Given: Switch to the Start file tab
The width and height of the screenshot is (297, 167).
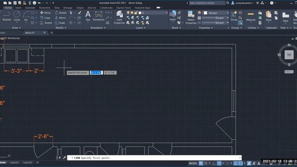Looking at the screenshot, I should (x=3, y=32).
